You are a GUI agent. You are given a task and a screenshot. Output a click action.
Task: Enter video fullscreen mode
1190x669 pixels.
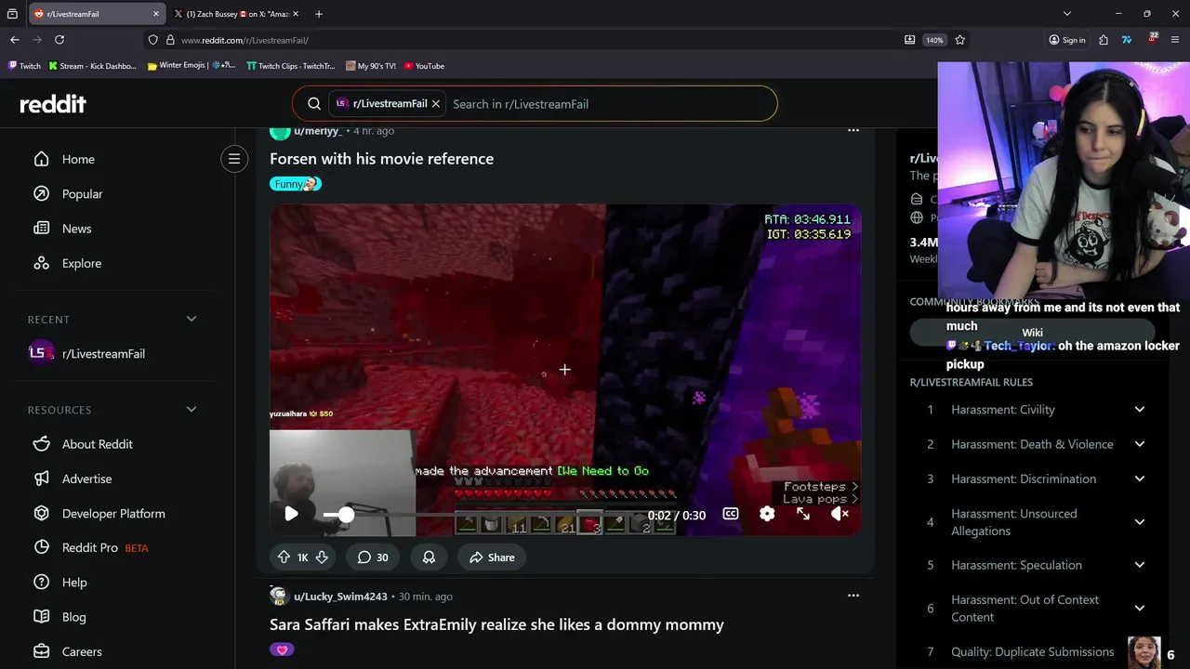(x=803, y=514)
